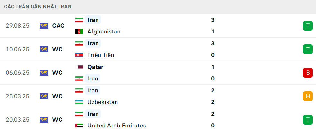316x131 pixels.
Task: Click the Các trận gần nhất: Iran header
Action: [x=38, y=6]
